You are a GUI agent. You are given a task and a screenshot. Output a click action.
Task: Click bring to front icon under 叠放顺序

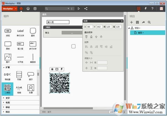coord(87,37)
